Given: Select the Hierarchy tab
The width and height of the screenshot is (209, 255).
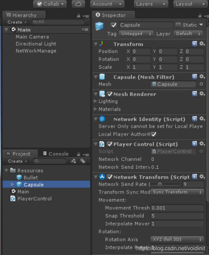Looking at the screenshot, I should [24, 15].
